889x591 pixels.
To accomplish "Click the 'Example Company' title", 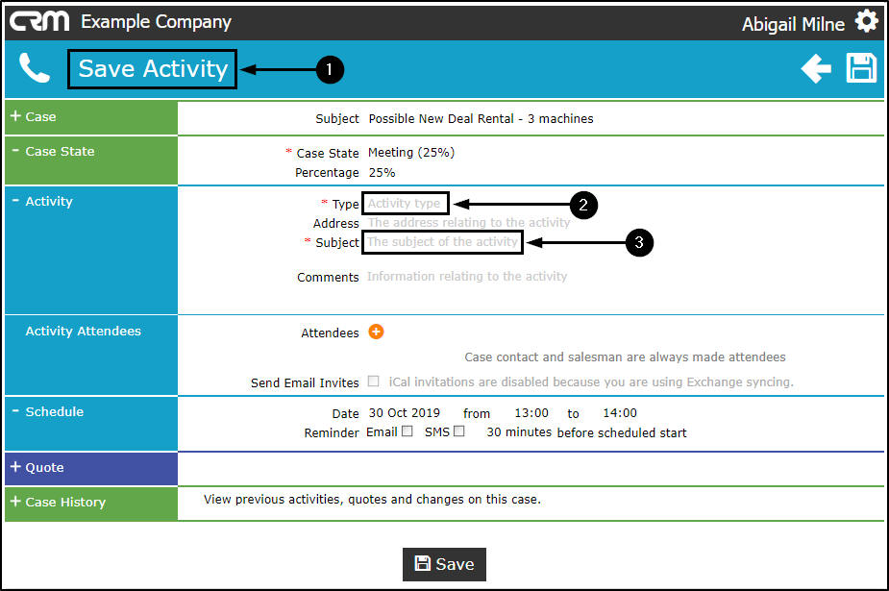I will (x=156, y=21).
